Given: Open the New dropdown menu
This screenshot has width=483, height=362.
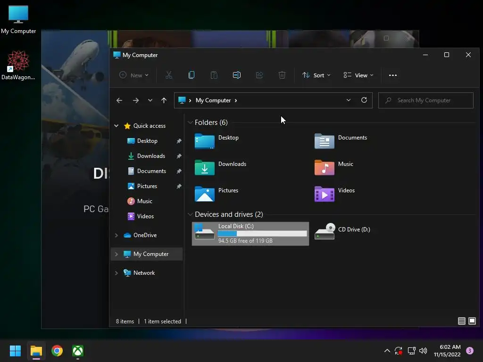Looking at the screenshot, I should [x=134, y=75].
